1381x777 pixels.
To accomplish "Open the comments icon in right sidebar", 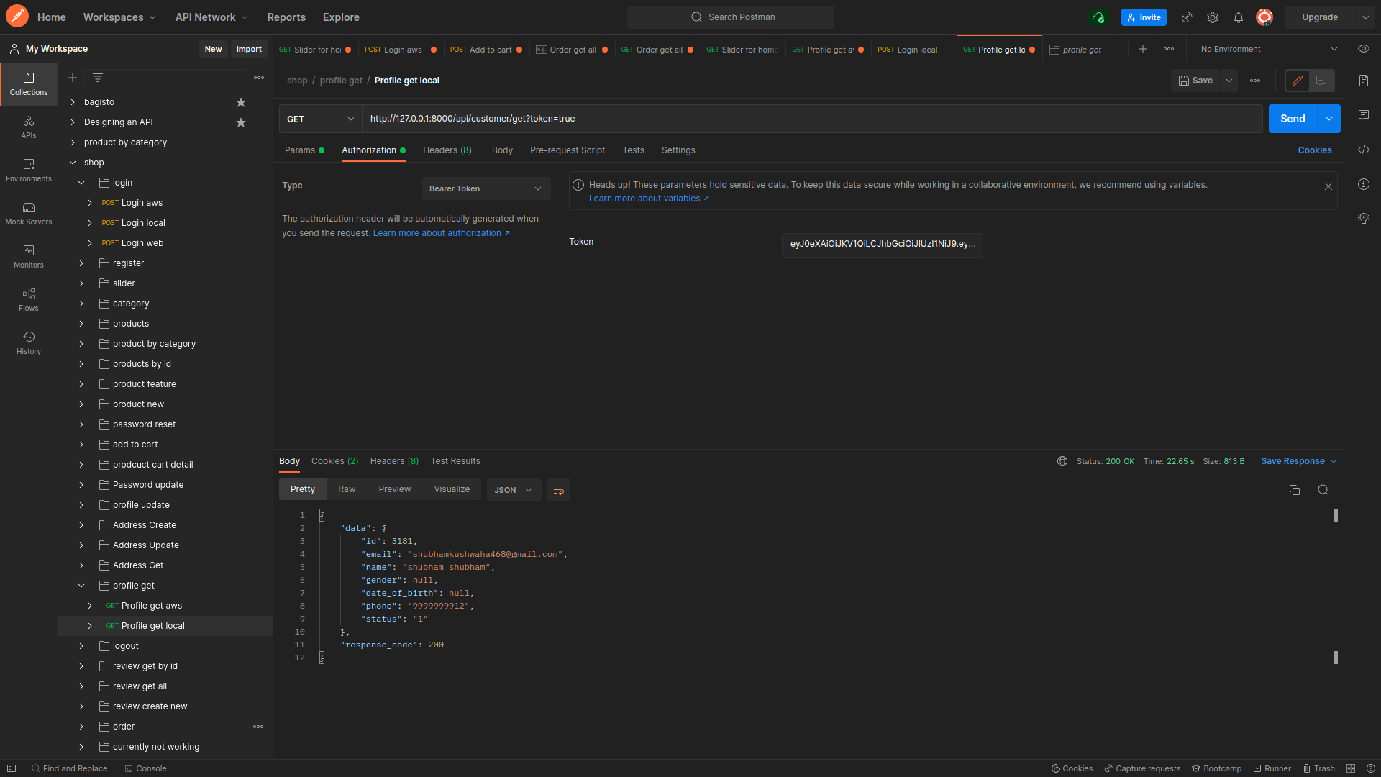I will click(1364, 115).
